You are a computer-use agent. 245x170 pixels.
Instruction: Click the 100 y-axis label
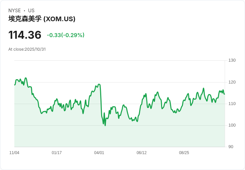[232, 125]
